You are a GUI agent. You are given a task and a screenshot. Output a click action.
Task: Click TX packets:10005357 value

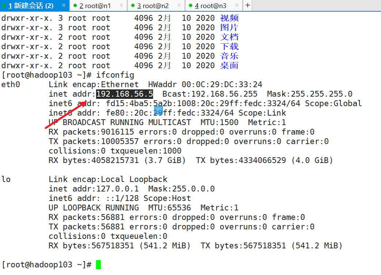(94, 141)
